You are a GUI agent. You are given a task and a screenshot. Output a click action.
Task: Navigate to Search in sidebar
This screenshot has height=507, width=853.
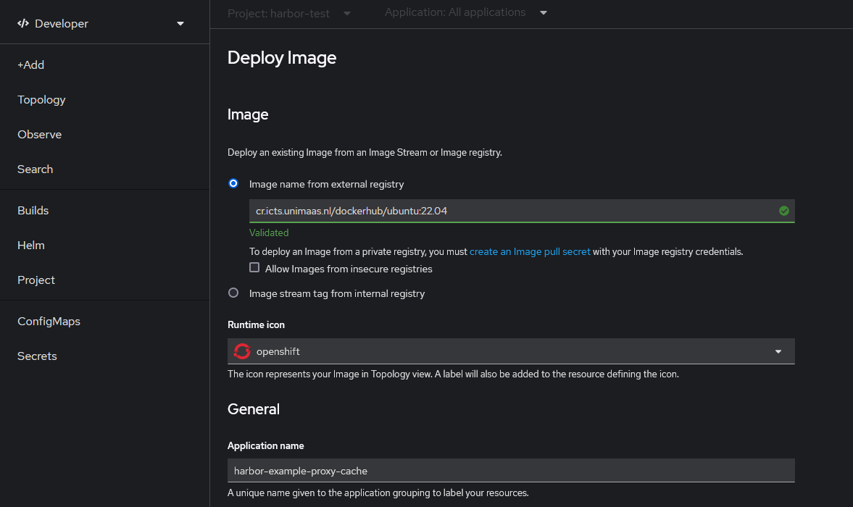click(x=36, y=169)
